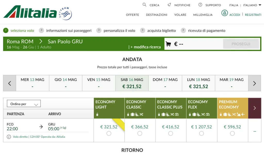The height and width of the screenshot is (154, 264).
Task: Open the Notifiche megaphone icon
Action: tap(169, 5)
